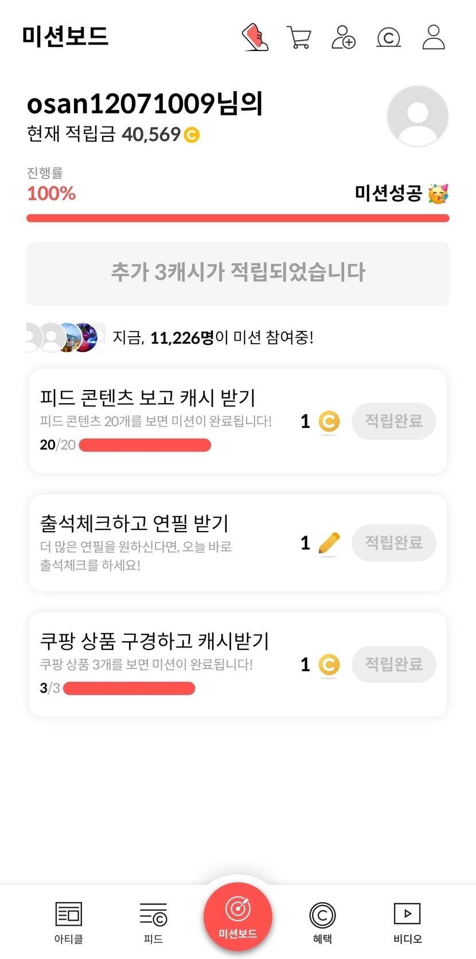Screen dimensions: 476x959
Task: Open the shopping cart icon
Action: coord(299,38)
